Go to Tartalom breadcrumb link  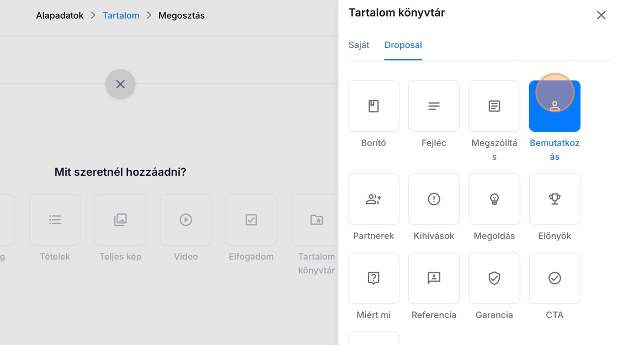click(121, 15)
